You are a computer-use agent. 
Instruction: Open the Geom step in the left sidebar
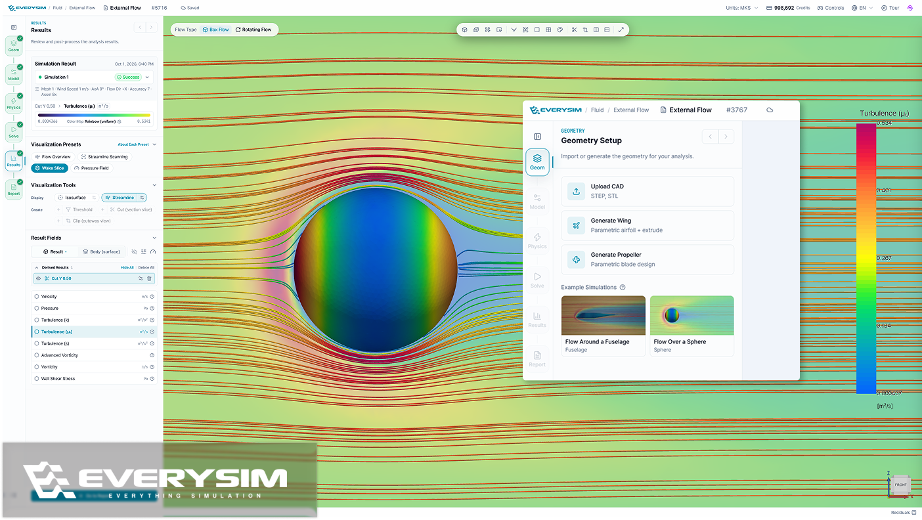(14, 45)
